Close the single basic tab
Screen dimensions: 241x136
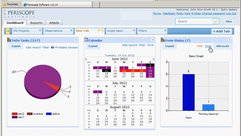[x=134, y=30]
